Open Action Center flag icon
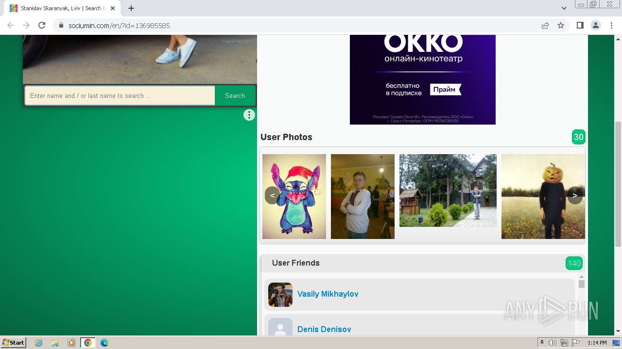 click(576, 343)
